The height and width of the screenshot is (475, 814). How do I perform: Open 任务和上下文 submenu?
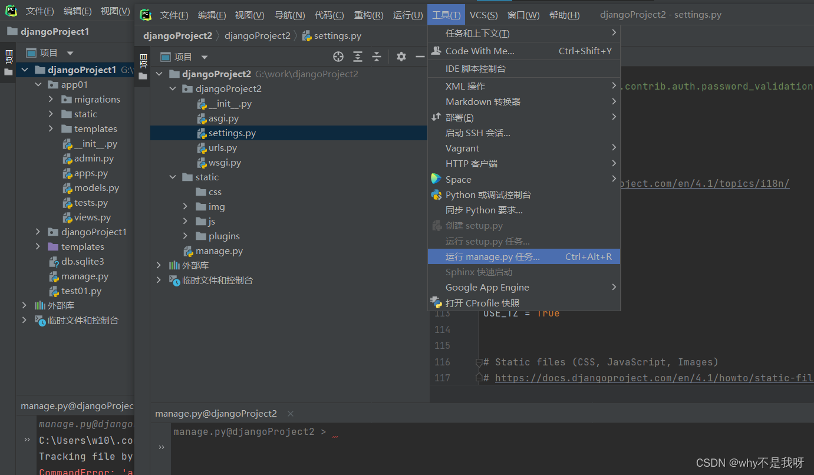524,34
